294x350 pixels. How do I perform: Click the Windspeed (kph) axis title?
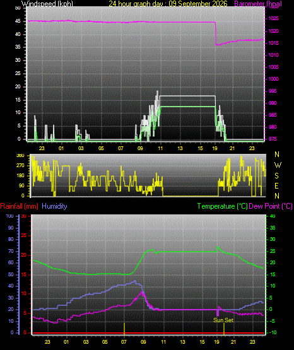pos(47,4)
